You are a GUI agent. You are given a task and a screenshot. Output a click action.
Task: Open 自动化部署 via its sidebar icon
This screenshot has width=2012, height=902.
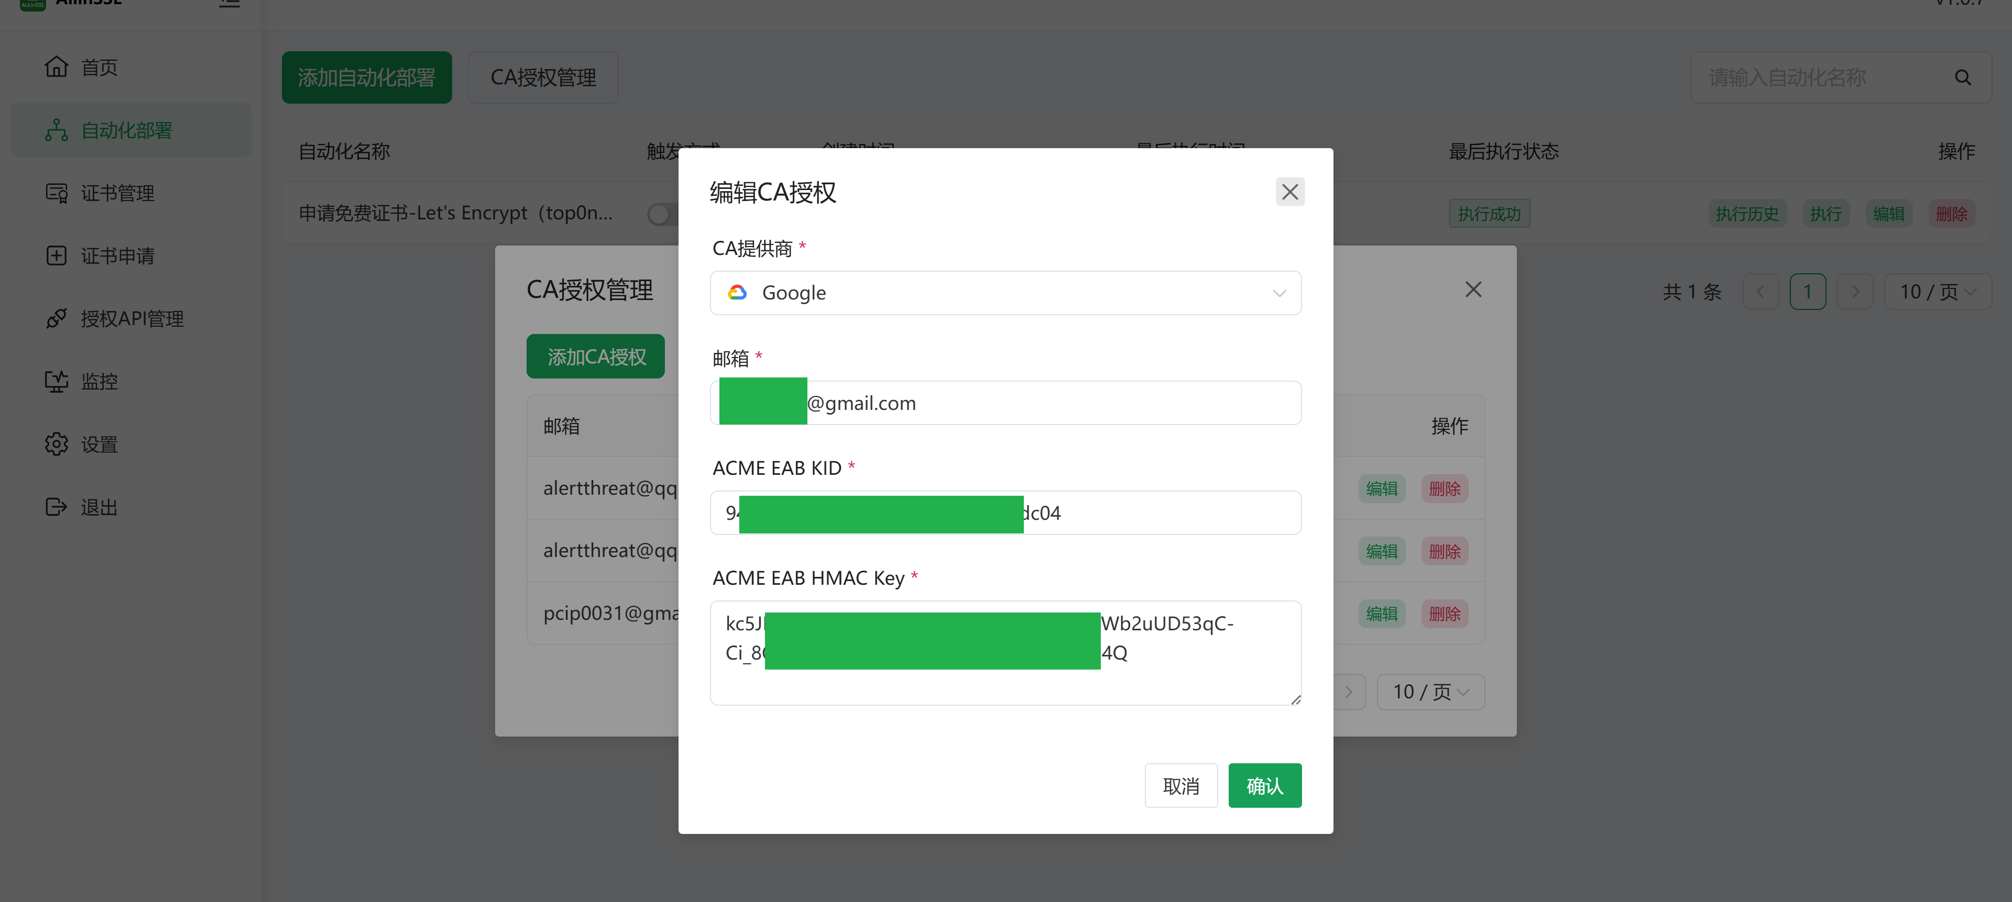[56, 130]
